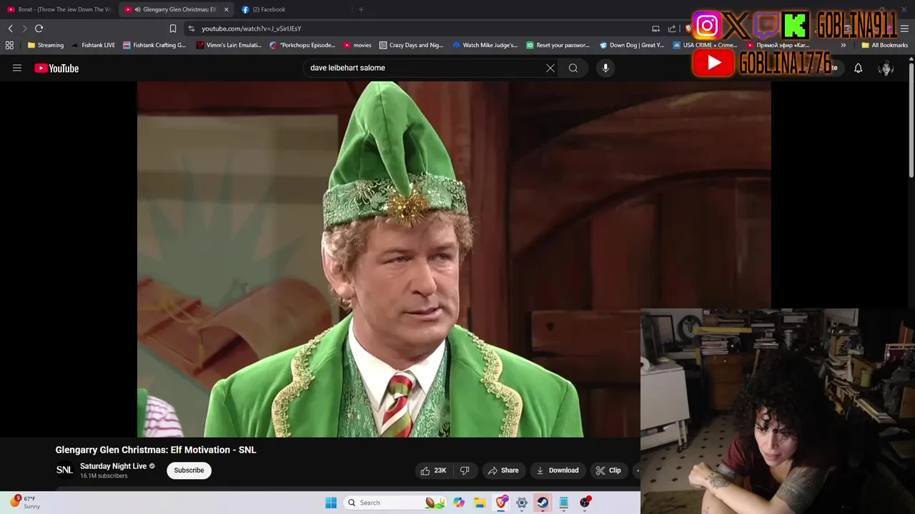Open Reset your password bookmark
Screen dimensions: 915x514
(x=558, y=45)
